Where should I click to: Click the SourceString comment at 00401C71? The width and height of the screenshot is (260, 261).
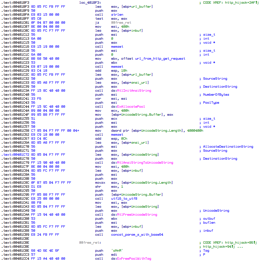pyautogui.click(x=215, y=150)
